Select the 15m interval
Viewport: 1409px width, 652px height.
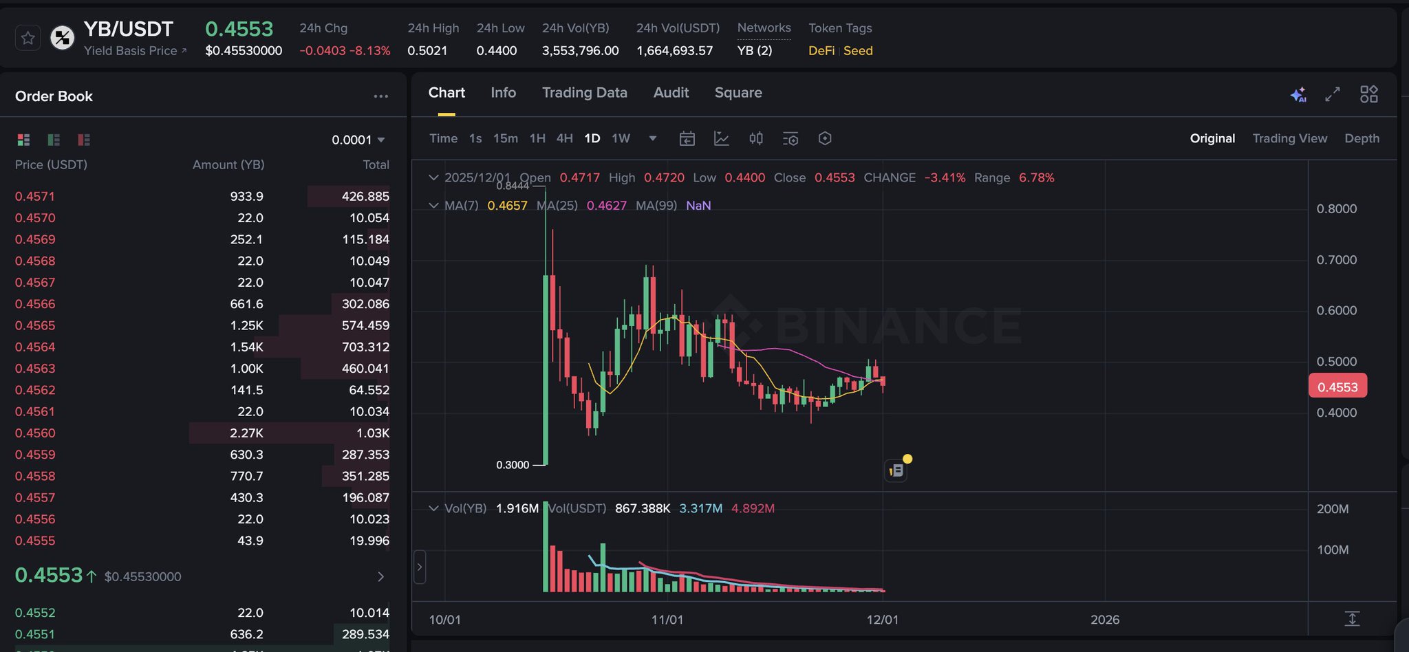click(506, 138)
